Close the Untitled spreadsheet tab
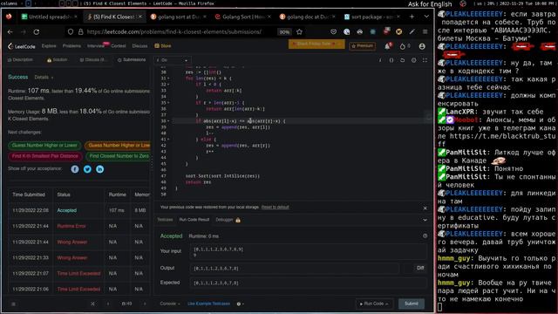The image size is (558, 314). coord(76,17)
